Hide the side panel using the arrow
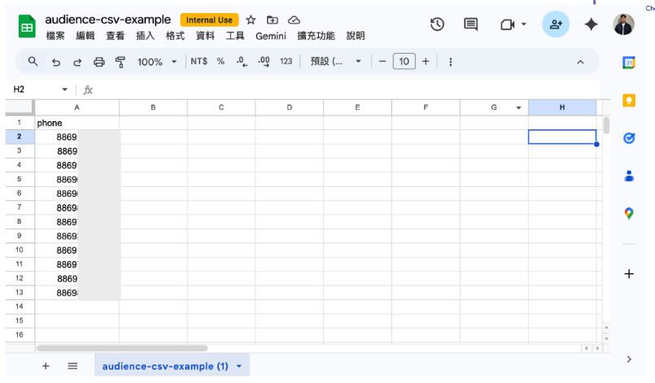Screen dimensions: 655x383 [628, 359]
